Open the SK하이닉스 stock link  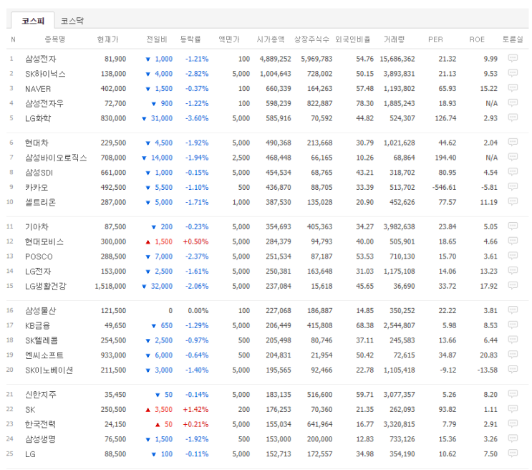[45, 74]
